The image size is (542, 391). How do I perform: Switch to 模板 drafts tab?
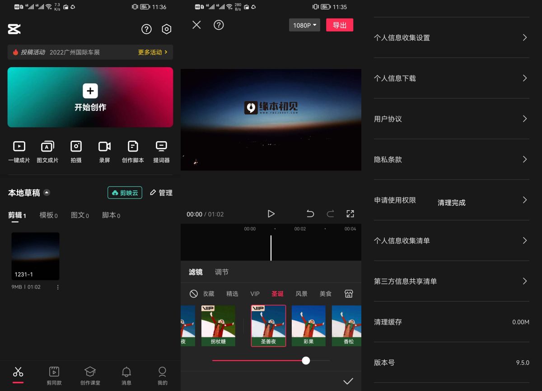point(48,215)
